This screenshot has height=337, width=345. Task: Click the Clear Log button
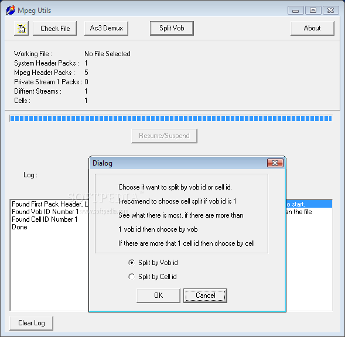tap(32, 323)
